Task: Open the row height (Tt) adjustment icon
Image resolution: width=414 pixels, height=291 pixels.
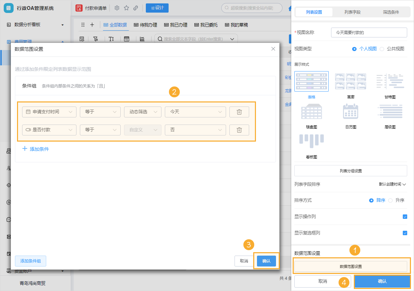Action: click(x=111, y=39)
